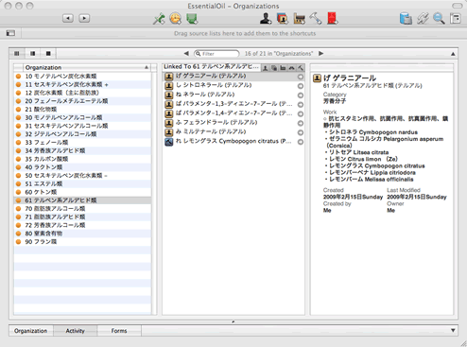
Task: Toggle toolbar with the pill button in title bar
Action: pos(457,6)
